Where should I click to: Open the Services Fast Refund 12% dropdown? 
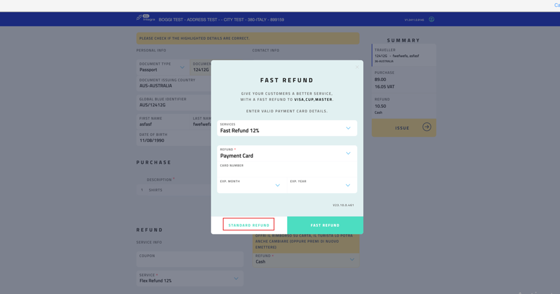click(287, 128)
